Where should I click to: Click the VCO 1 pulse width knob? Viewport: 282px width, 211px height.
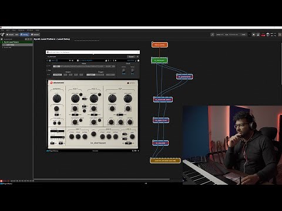tap(75, 122)
